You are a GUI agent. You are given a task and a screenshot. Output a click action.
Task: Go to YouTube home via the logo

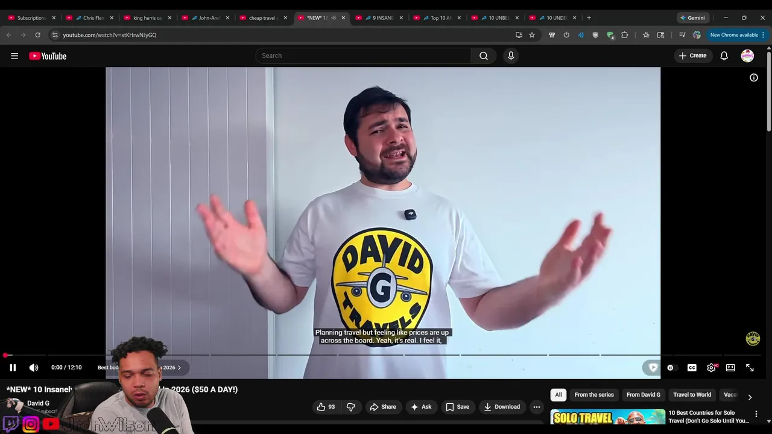pyautogui.click(x=48, y=56)
